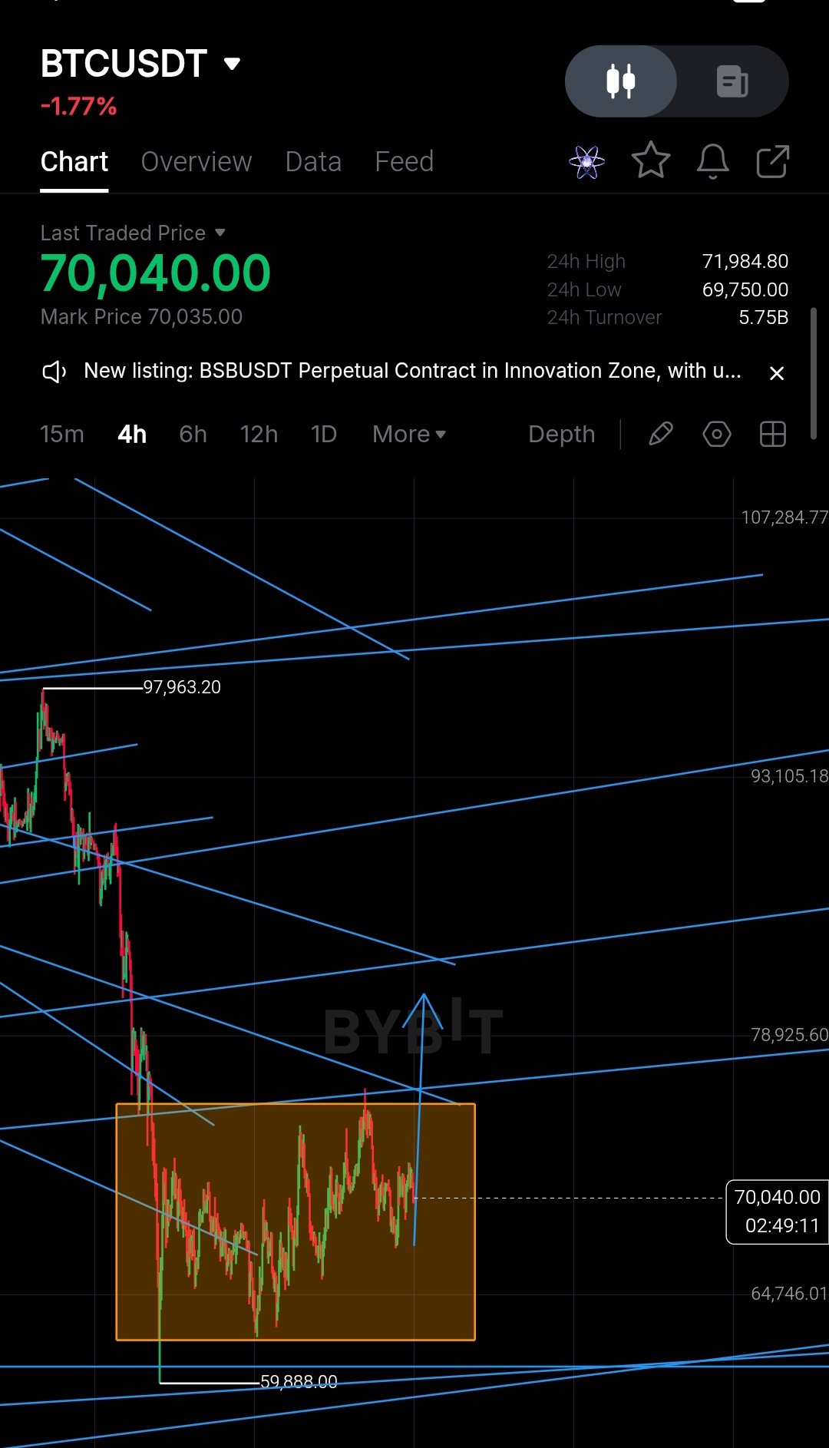829x1448 pixels.
Task: Tap the 24h Turnover value 5.75B
Action: point(764,318)
